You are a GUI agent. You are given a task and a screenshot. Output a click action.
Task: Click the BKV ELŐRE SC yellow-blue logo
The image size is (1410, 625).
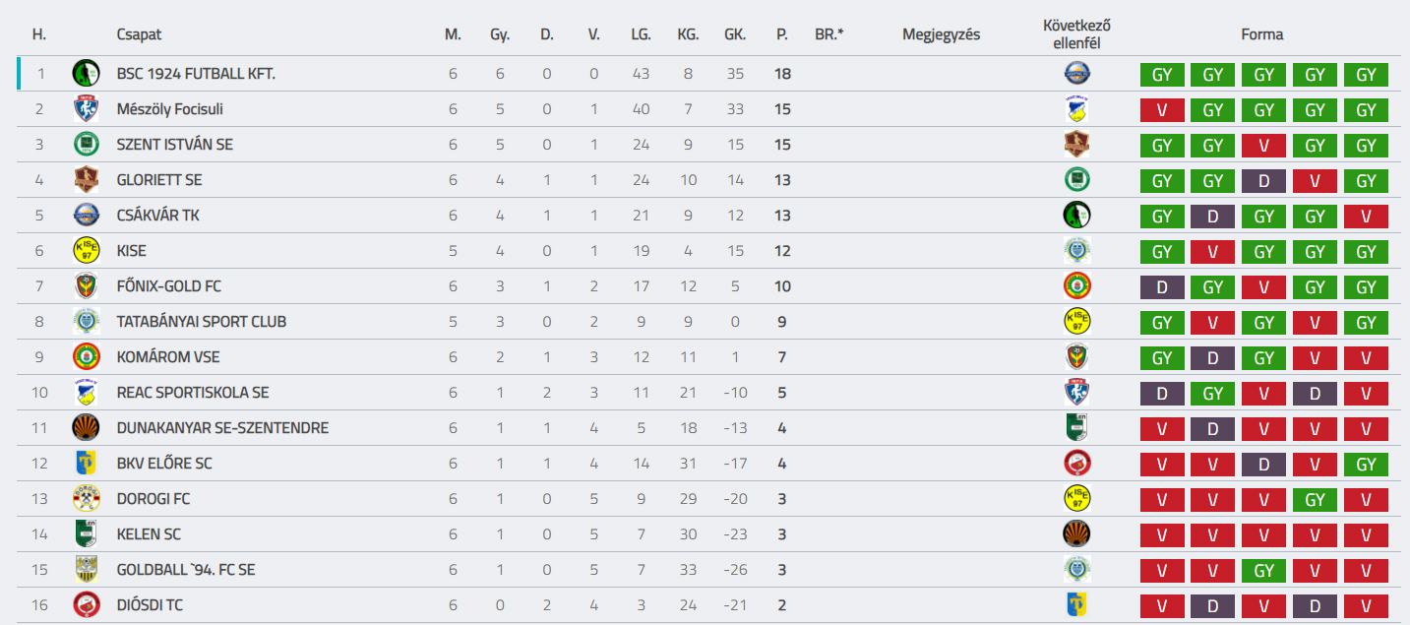point(87,463)
